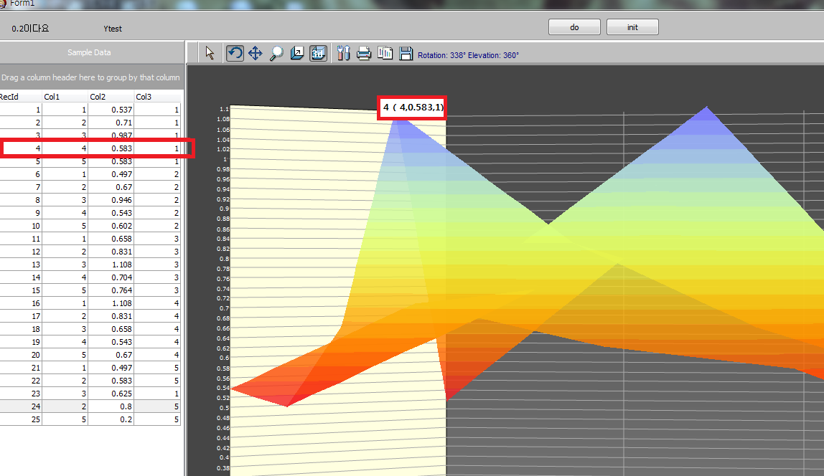
Task: Activate the Move pan tool
Action: (x=256, y=54)
